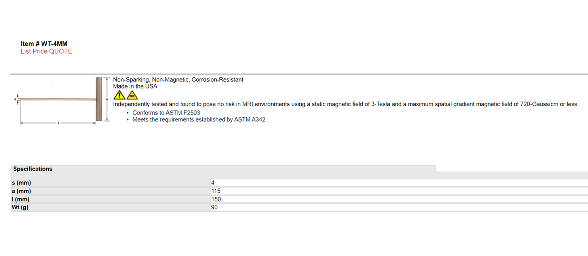Click the Conforms to ASTM F2503 bullet
Screen dimensions: 588x256
[166, 113]
